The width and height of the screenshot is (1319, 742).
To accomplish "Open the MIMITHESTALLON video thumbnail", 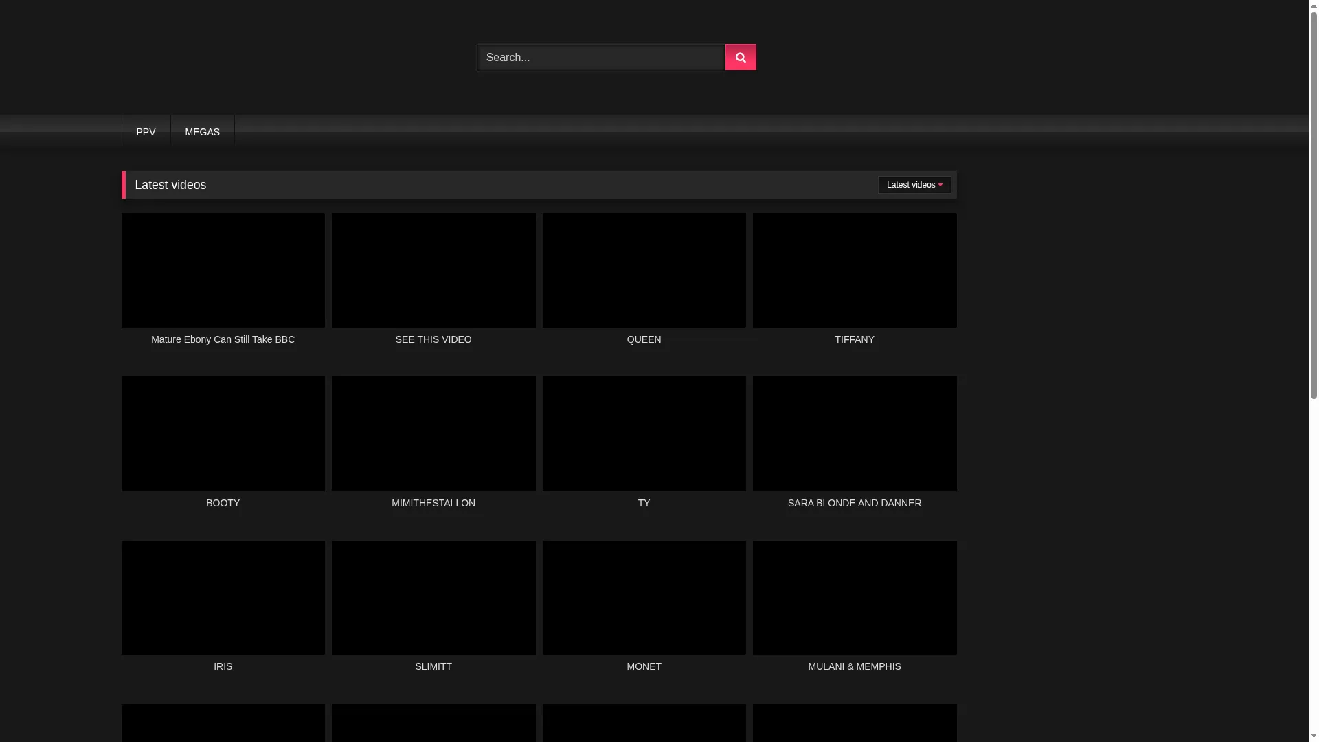I will point(433,434).
